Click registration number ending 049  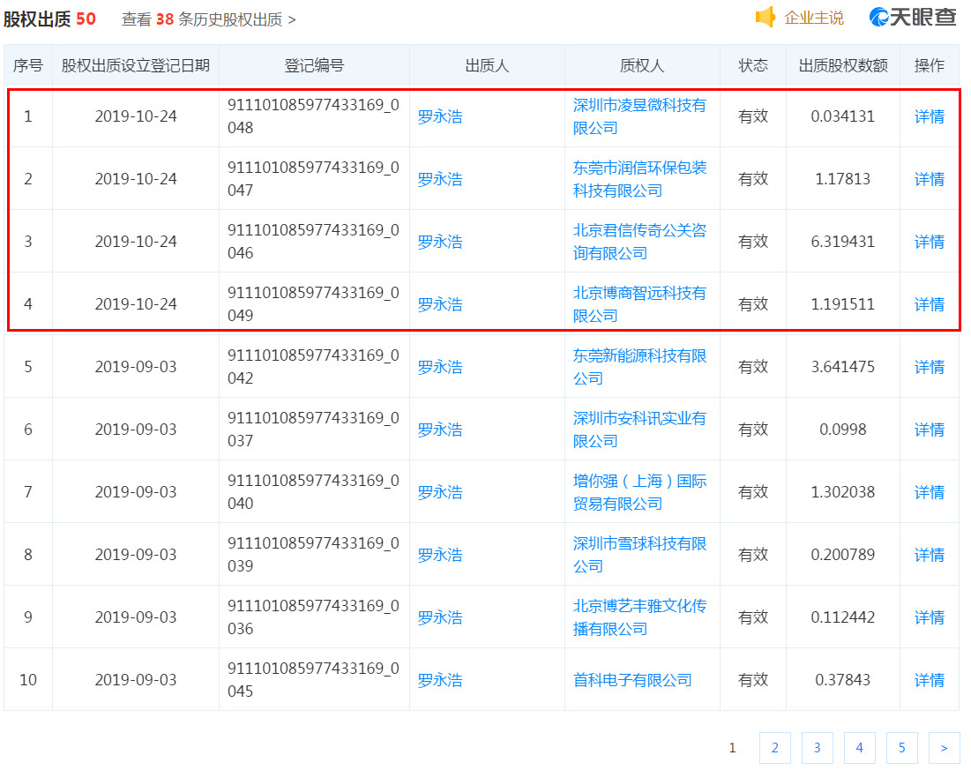pyautogui.click(x=313, y=304)
